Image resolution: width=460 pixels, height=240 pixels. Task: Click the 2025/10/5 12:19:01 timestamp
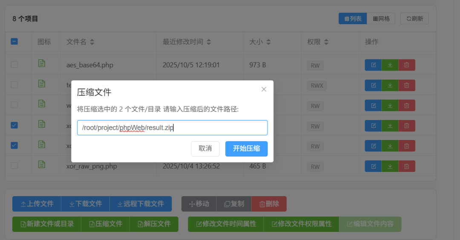click(191, 65)
